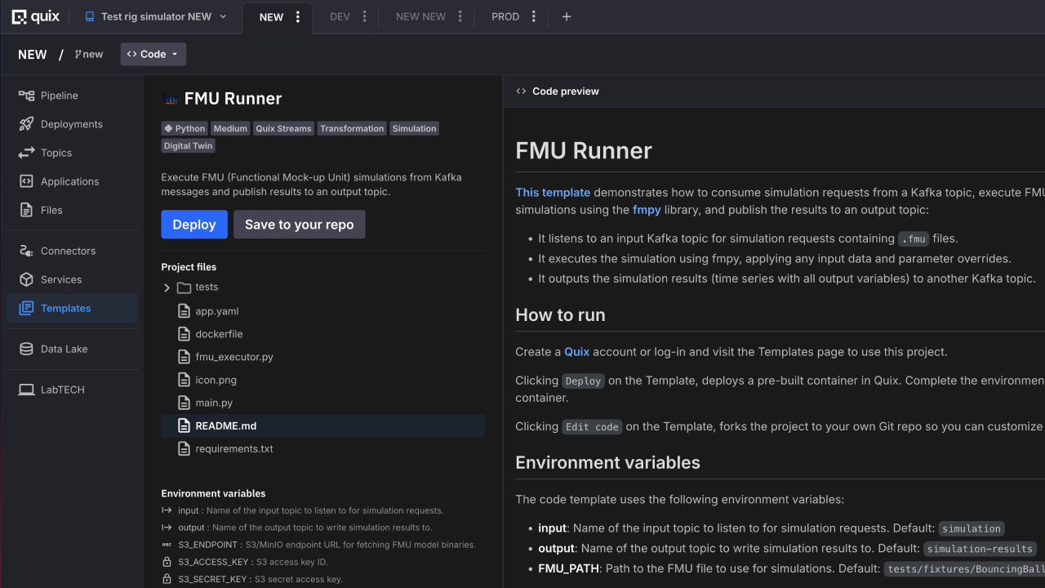Select main.py in project files
The height and width of the screenshot is (588, 1045).
coord(214,403)
